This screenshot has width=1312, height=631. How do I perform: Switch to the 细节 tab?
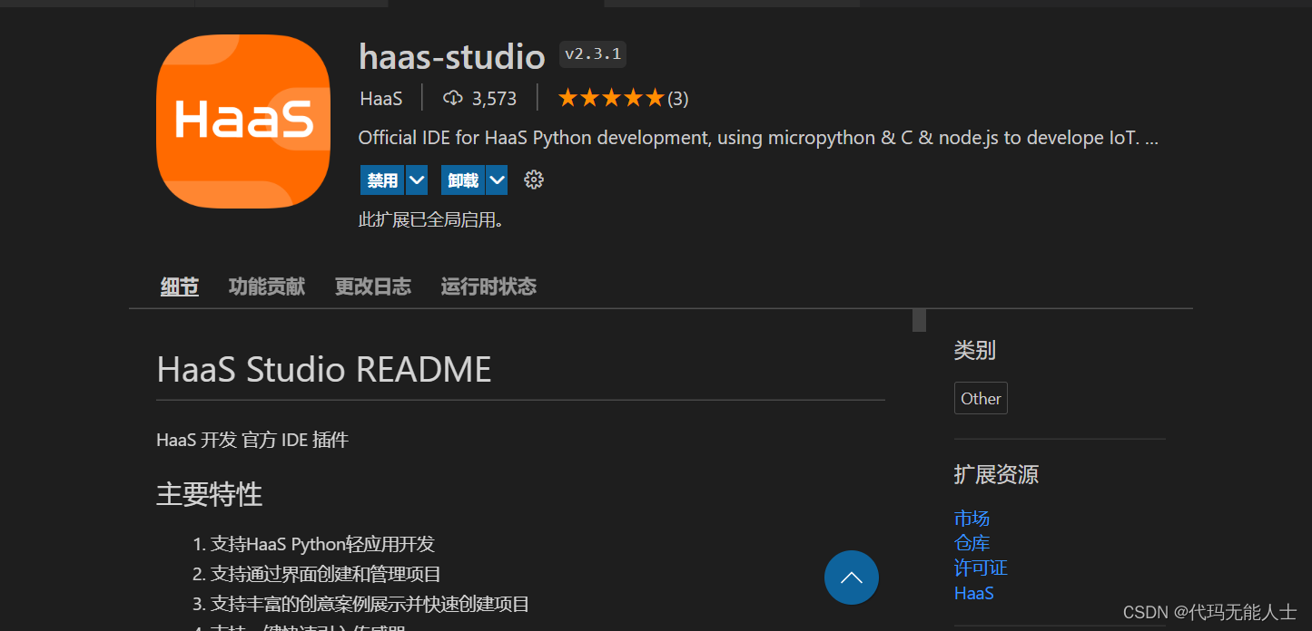[x=180, y=286]
